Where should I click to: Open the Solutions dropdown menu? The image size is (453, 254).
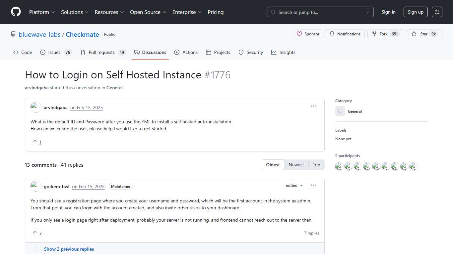(x=74, y=12)
